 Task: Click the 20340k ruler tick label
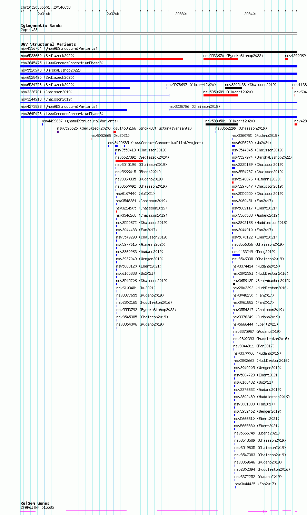[250, 14]
